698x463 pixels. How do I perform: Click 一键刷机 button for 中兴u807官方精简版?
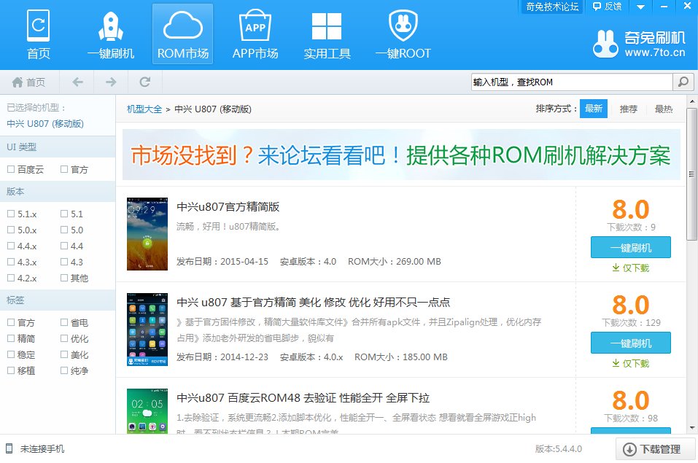pyautogui.click(x=630, y=247)
